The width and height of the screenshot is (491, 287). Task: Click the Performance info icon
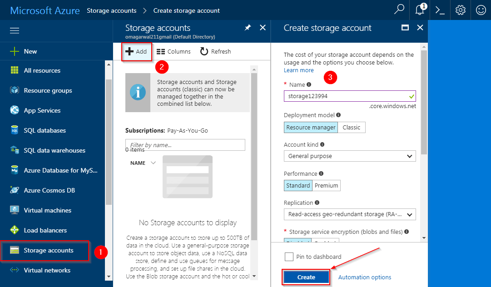[x=321, y=173]
